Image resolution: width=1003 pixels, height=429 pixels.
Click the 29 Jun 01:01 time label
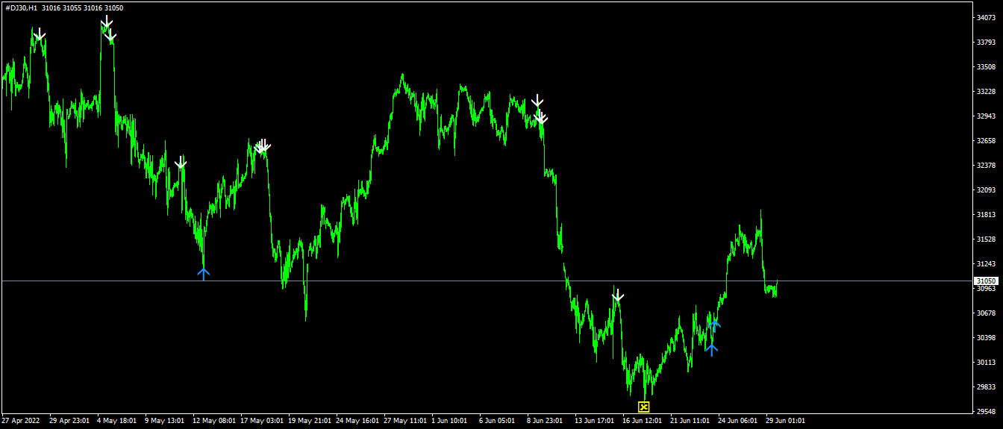pos(787,420)
